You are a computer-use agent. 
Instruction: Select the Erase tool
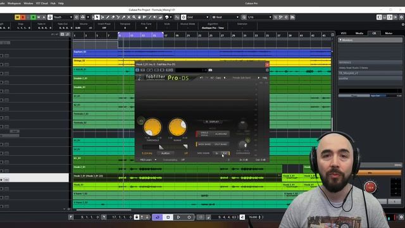click(113, 17)
